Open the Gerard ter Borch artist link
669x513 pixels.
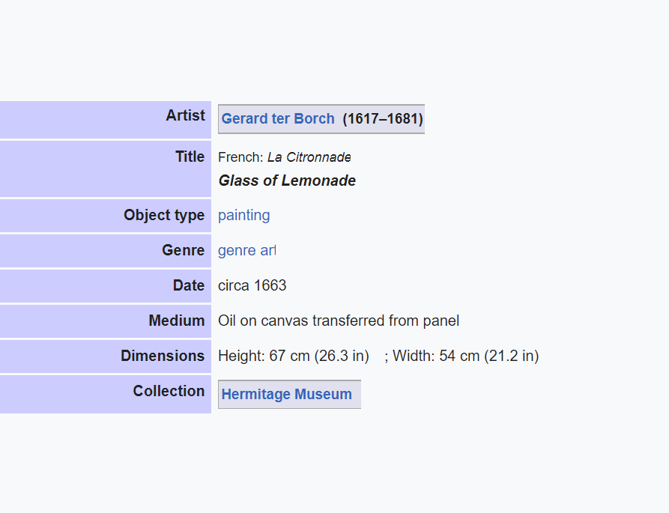tap(278, 118)
